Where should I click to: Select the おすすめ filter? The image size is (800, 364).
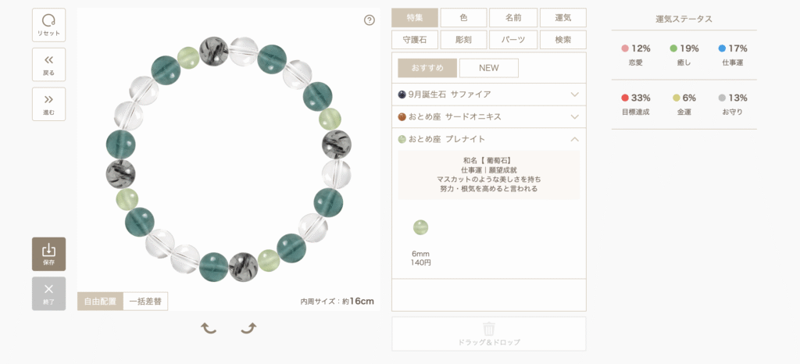coord(427,68)
